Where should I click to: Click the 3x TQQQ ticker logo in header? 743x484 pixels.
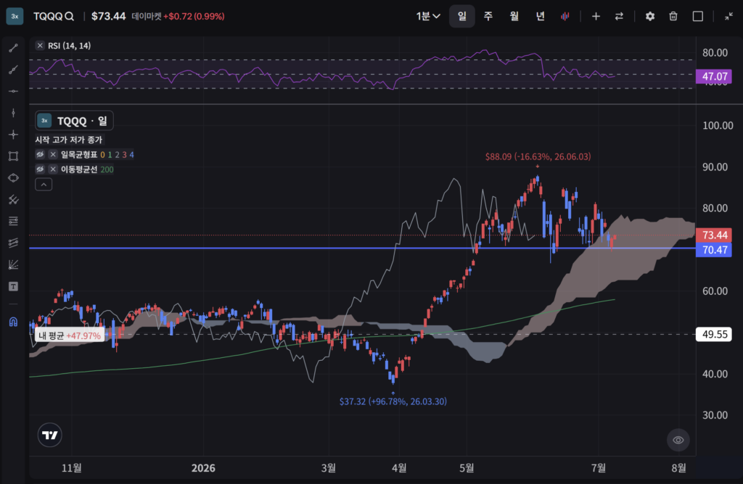pos(15,16)
